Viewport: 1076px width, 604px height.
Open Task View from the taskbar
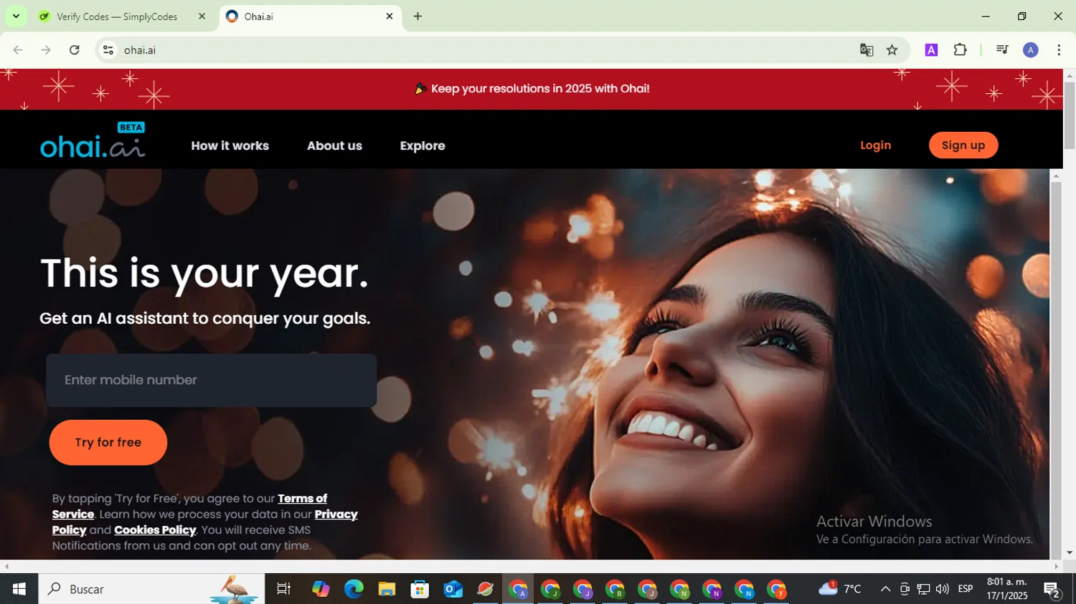(284, 589)
